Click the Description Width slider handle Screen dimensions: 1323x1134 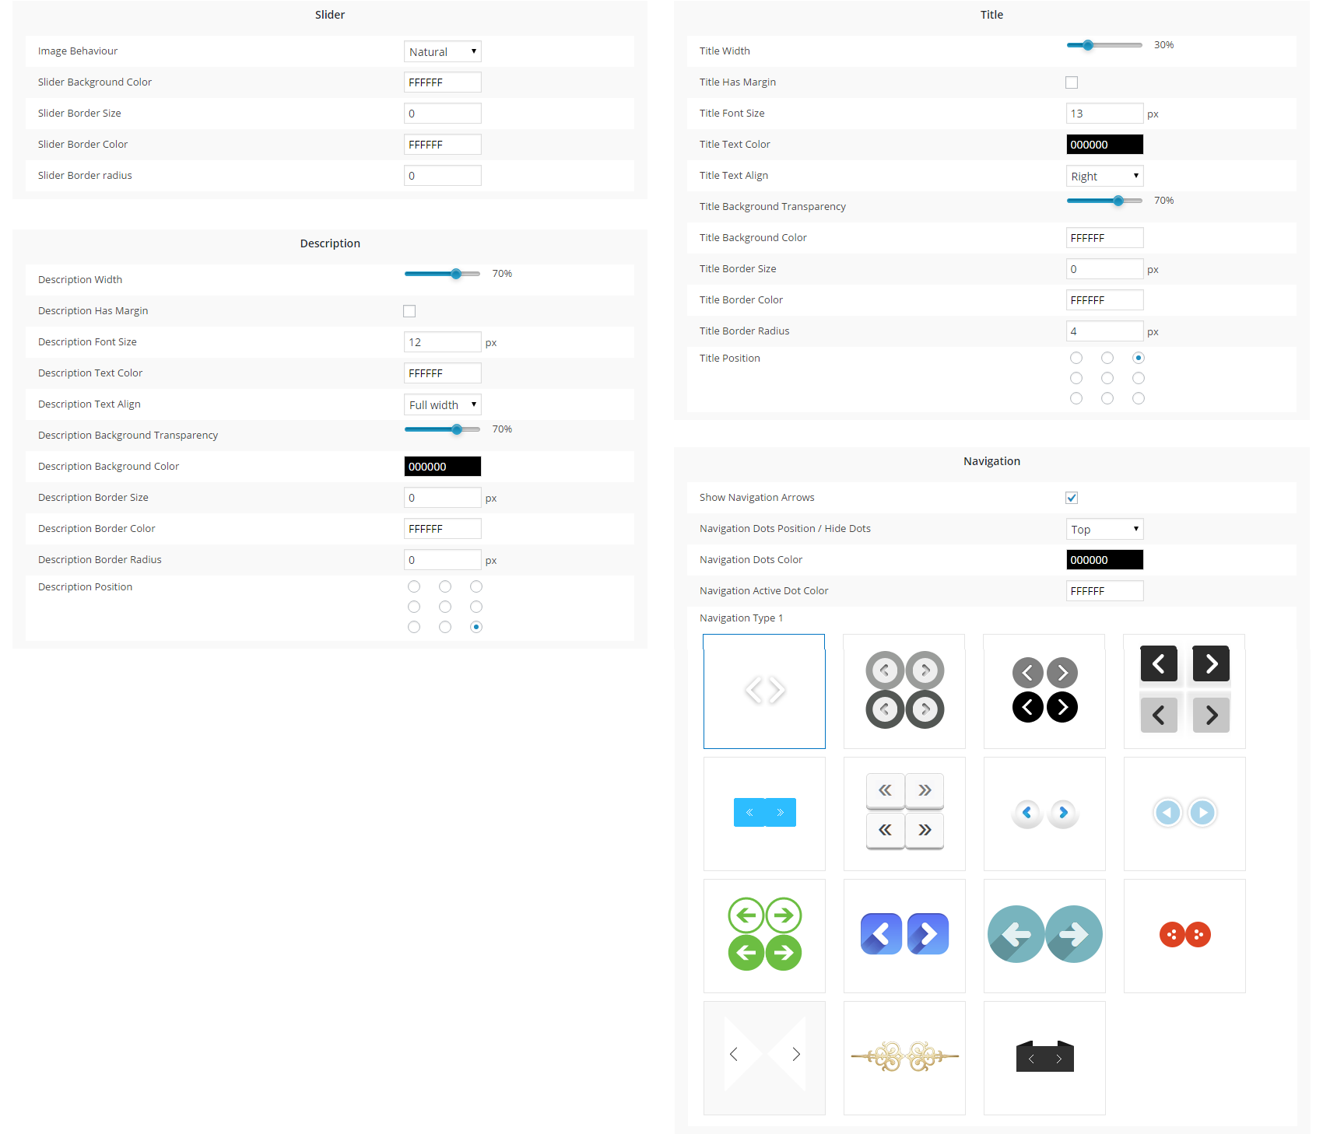click(456, 274)
